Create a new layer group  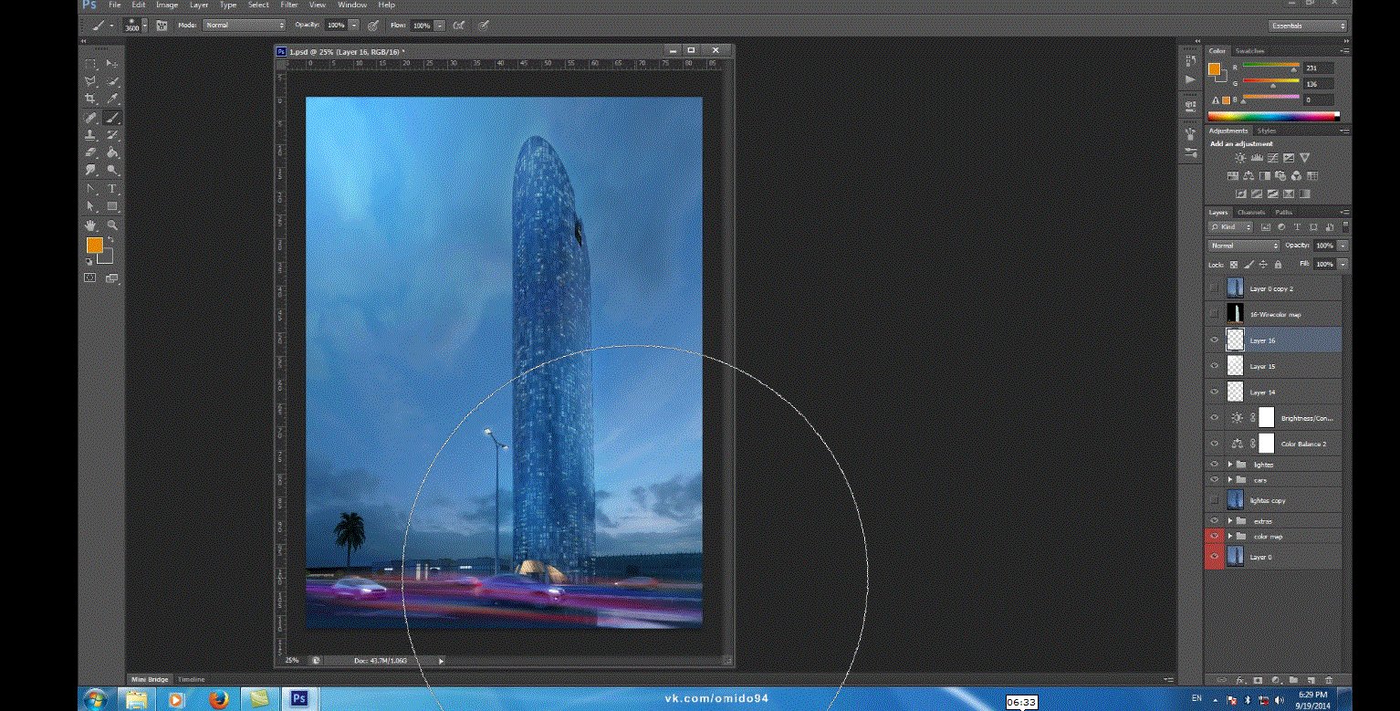tap(1293, 680)
